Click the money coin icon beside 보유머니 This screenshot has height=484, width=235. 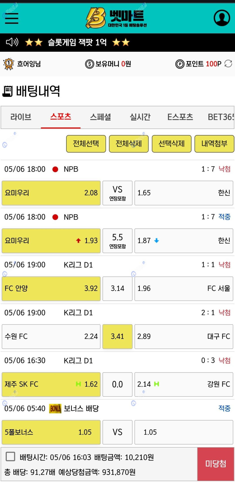tap(89, 64)
